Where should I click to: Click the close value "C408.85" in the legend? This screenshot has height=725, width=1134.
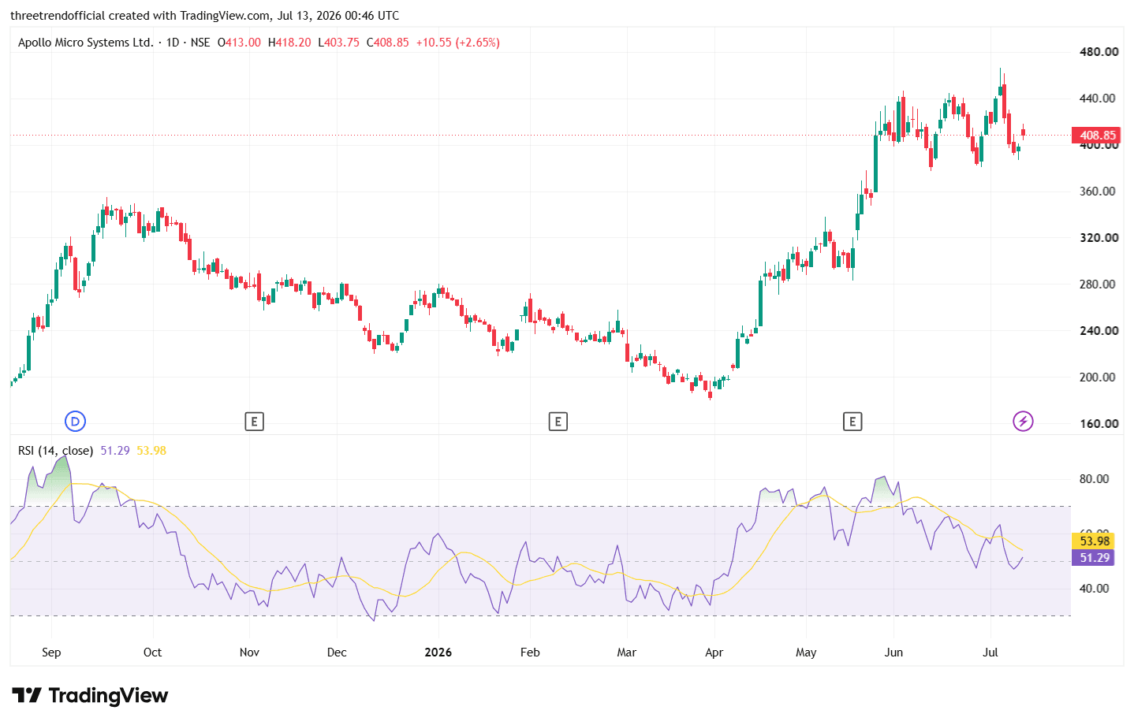click(x=388, y=43)
